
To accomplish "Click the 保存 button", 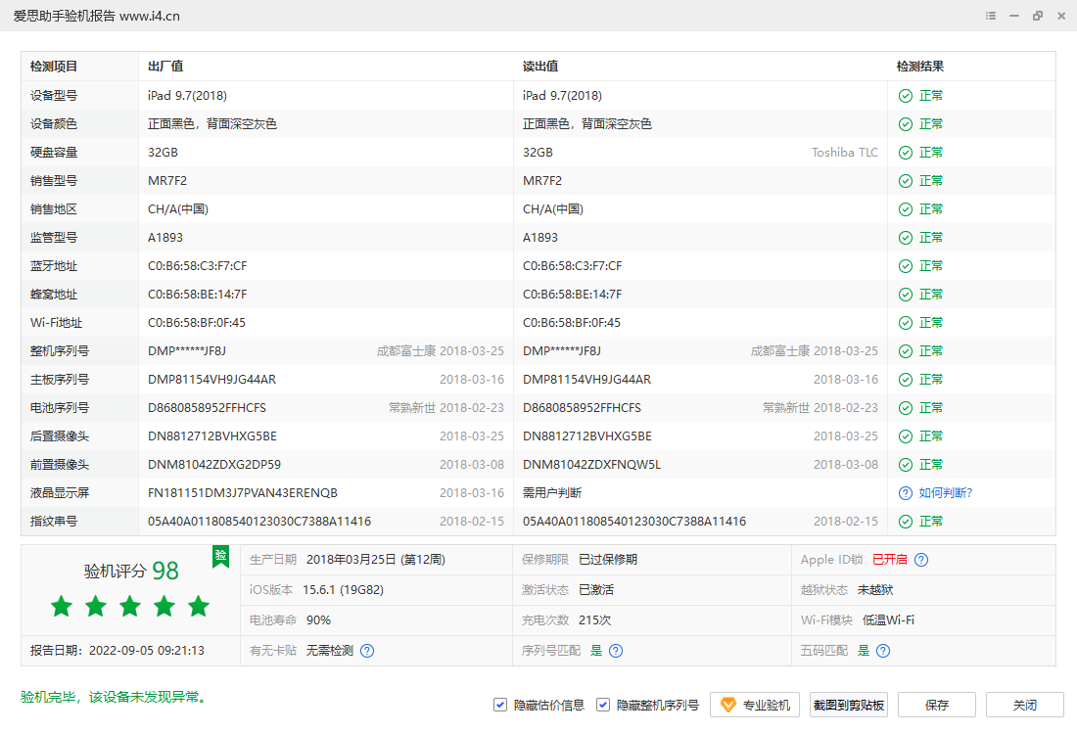I will coord(936,705).
